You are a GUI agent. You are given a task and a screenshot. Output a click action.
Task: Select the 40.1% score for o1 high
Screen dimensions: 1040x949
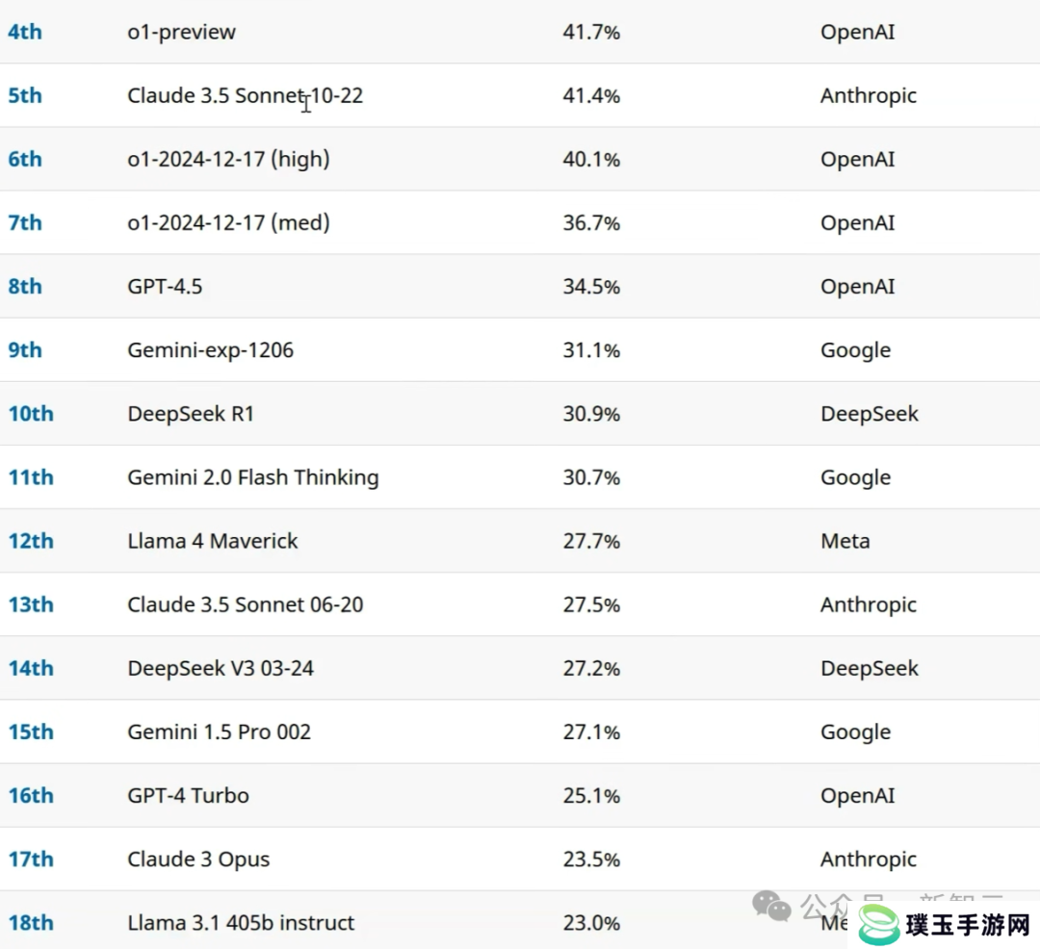click(591, 159)
